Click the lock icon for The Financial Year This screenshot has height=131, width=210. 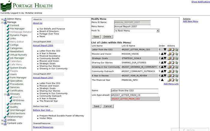(169, 80)
